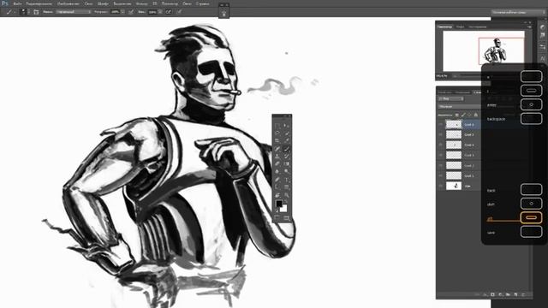Click the back key on overlay
The image size is (548, 308).
pos(531,190)
